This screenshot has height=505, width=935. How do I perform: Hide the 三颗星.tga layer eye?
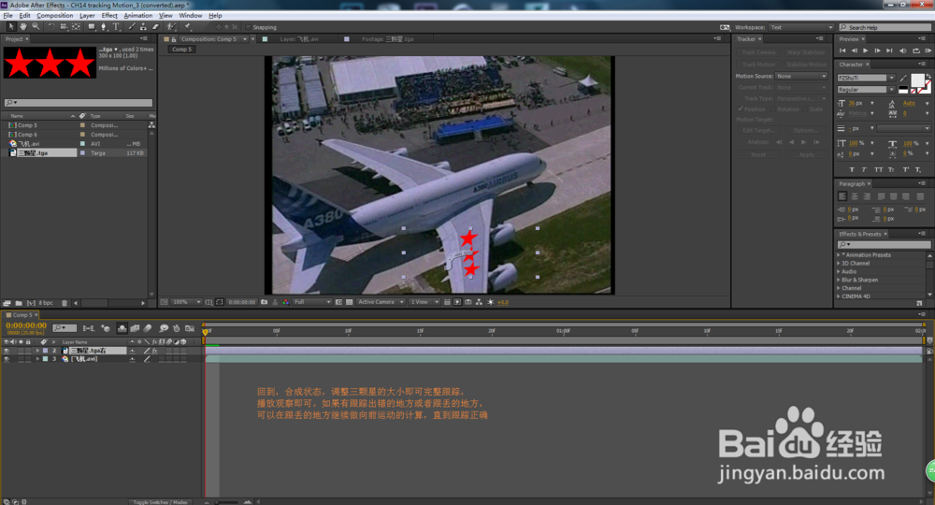[7, 351]
